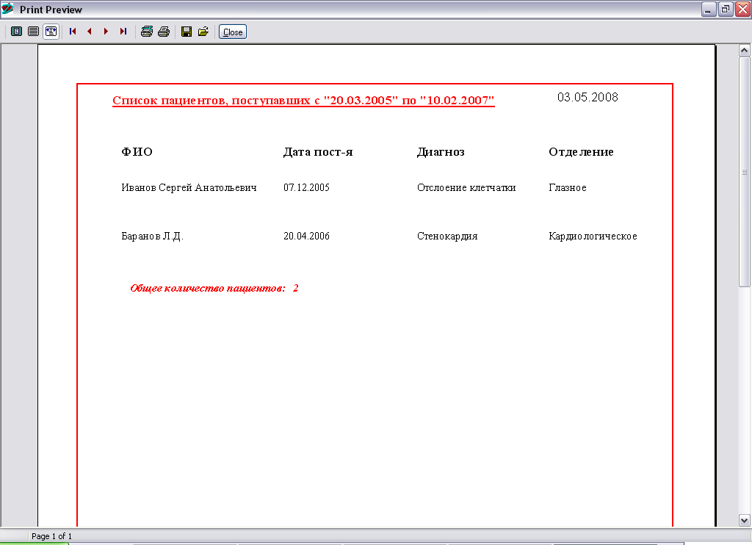Image resolution: width=752 pixels, height=545 pixels.
Task: Jump to the last page
Action: pyautogui.click(x=123, y=32)
